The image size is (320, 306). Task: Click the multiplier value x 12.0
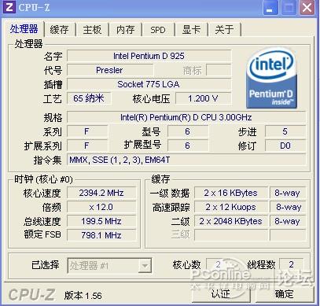click(101, 207)
